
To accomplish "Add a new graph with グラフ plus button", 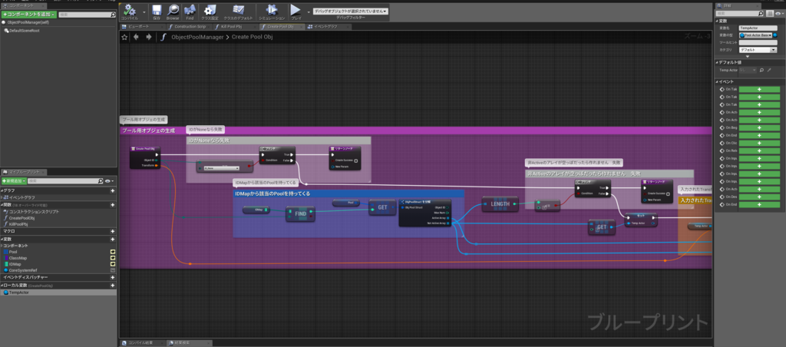I will [112, 190].
